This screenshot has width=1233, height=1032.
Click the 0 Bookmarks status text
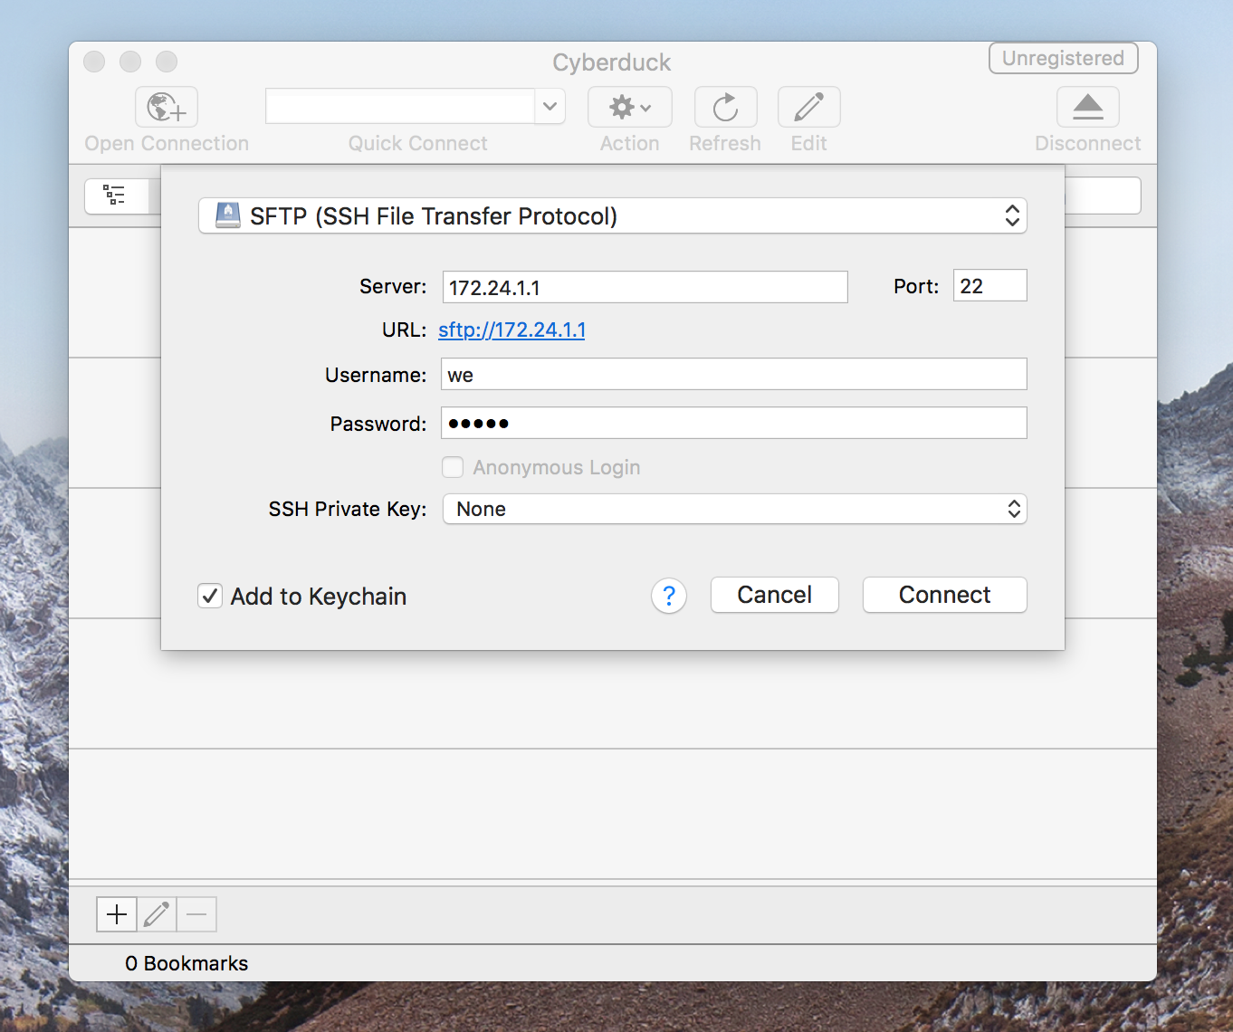(x=186, y=963)
